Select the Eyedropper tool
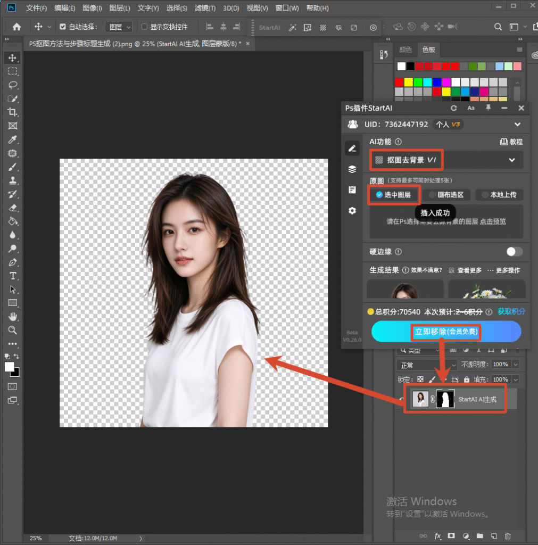This screenshot has height=545, width=538. [x=13, y=139]
